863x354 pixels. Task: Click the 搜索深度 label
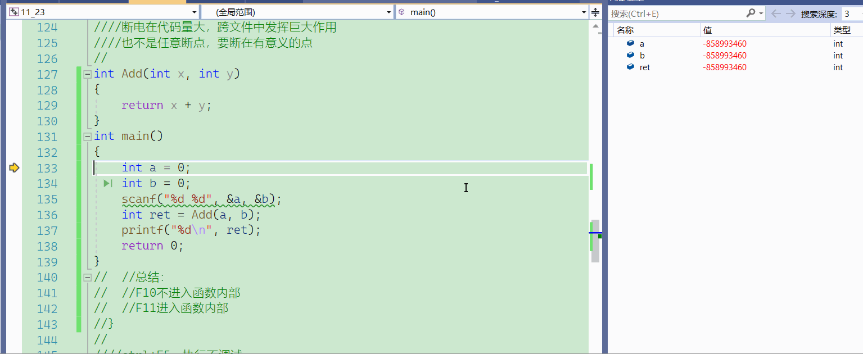coord(819,13)
